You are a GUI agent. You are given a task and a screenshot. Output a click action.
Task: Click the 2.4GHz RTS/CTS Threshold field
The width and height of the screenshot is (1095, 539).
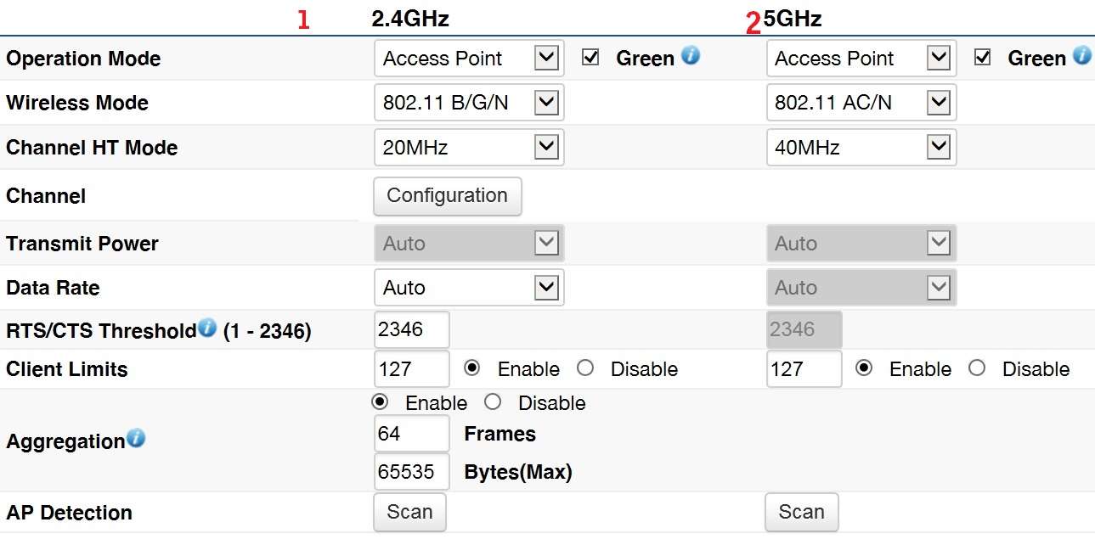411,329
